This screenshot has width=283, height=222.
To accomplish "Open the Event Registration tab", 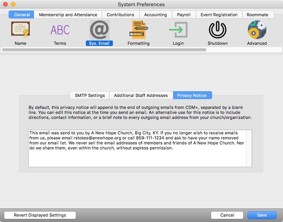I will (x=219, y=15).
